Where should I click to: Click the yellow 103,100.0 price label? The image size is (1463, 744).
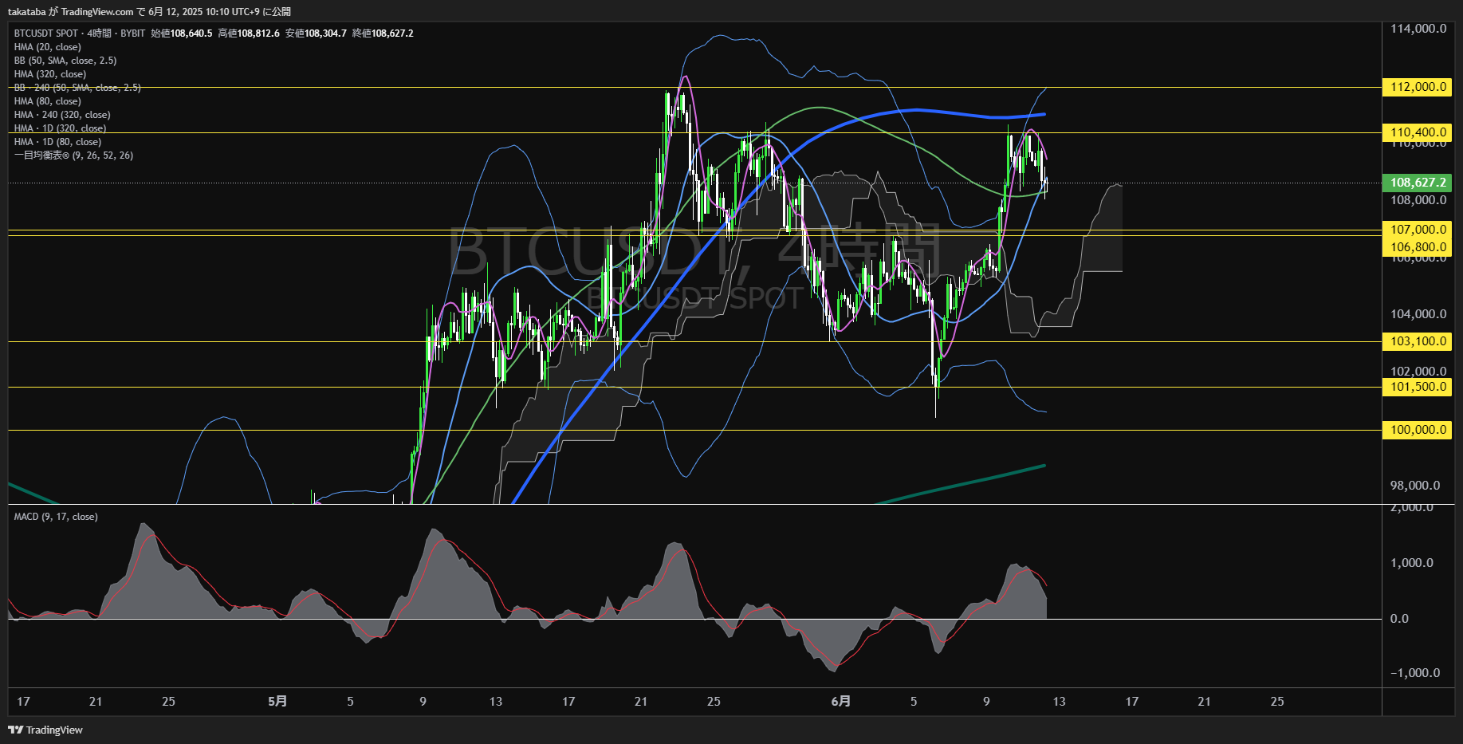point(1418,341)
